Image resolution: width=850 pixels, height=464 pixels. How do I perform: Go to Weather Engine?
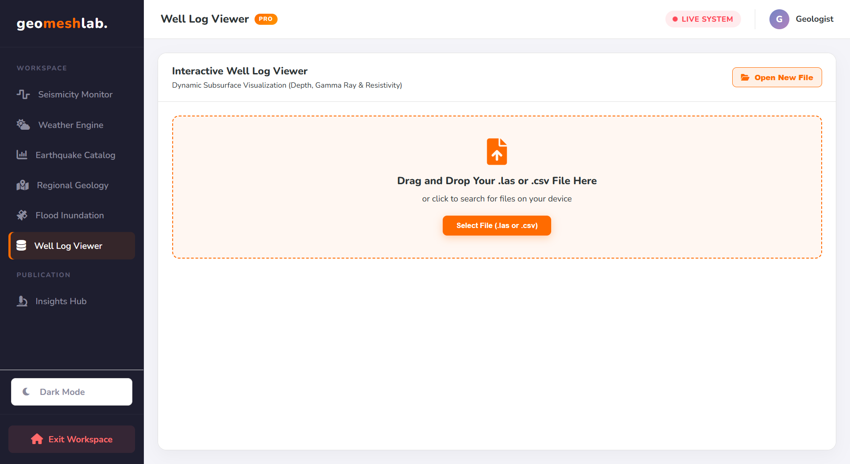point(72,125)
